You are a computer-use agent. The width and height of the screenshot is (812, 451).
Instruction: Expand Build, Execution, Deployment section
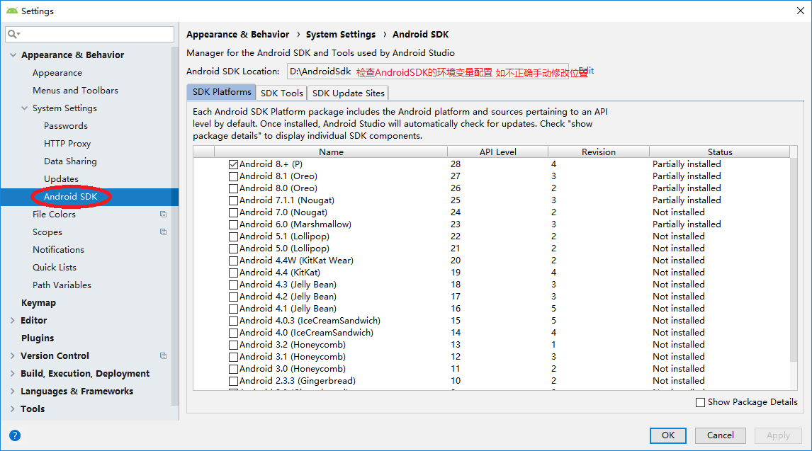click(13, 373)
